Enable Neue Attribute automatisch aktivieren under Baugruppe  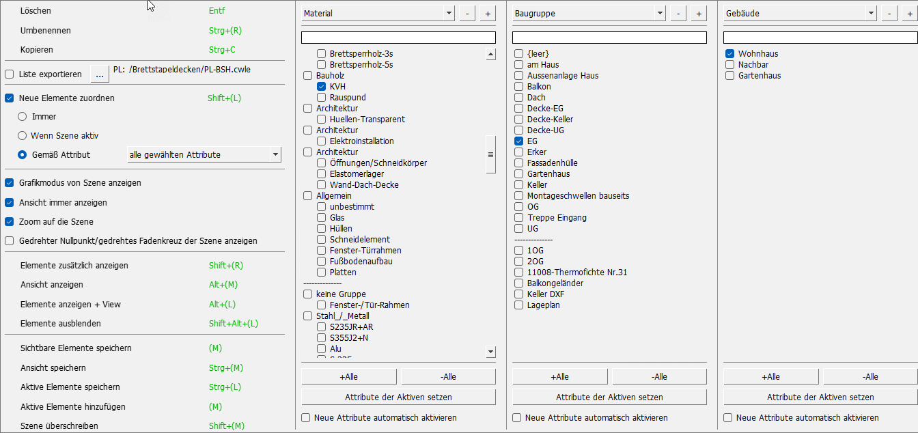click(517, 417)
